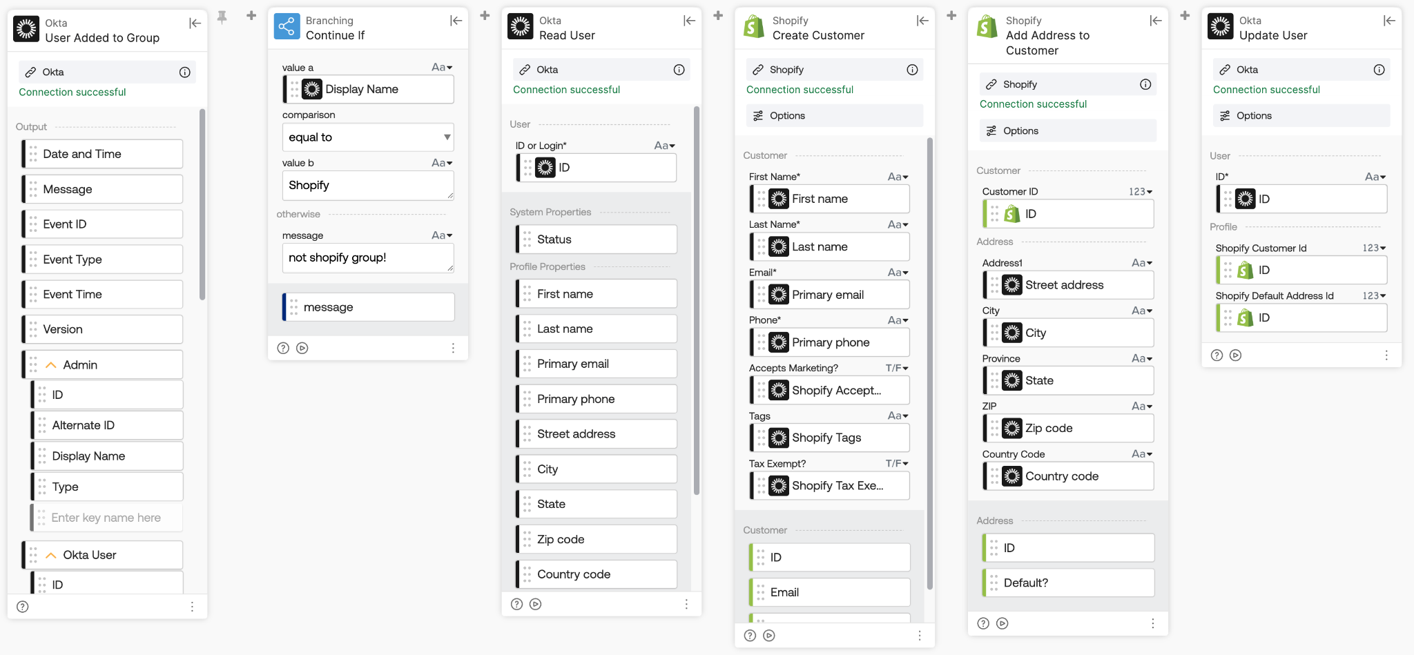Screen dimensions: 1414x655
Task: Click the pin icon after the event card
Action: tap(222, 17)
